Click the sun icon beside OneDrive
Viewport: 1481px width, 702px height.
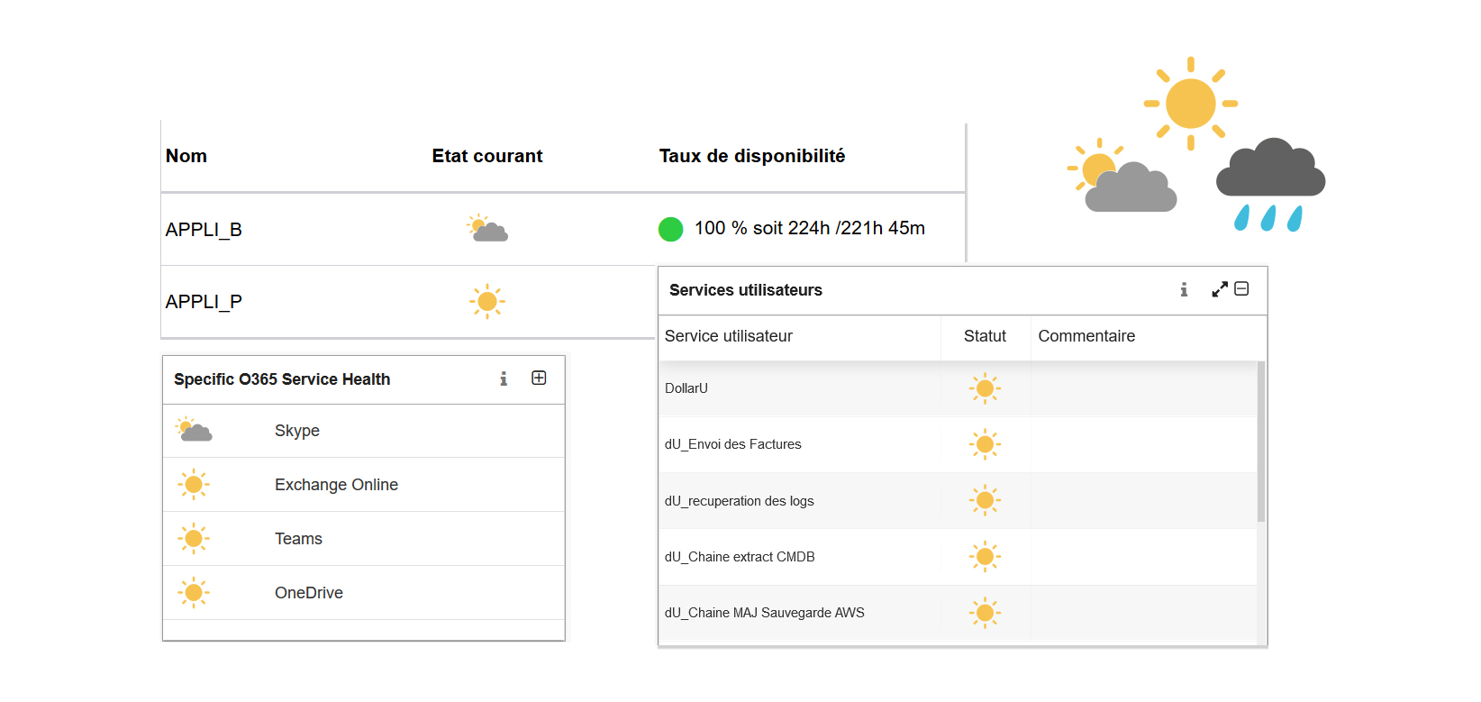[x=194, y=593]
